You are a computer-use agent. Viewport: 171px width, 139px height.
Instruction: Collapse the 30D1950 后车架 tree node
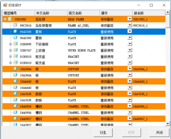[x=5, y=19]
